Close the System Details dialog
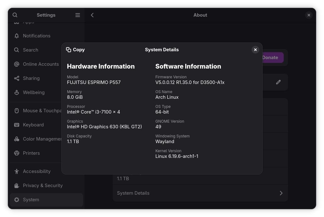324x217 pixels. tap(255, 49)
